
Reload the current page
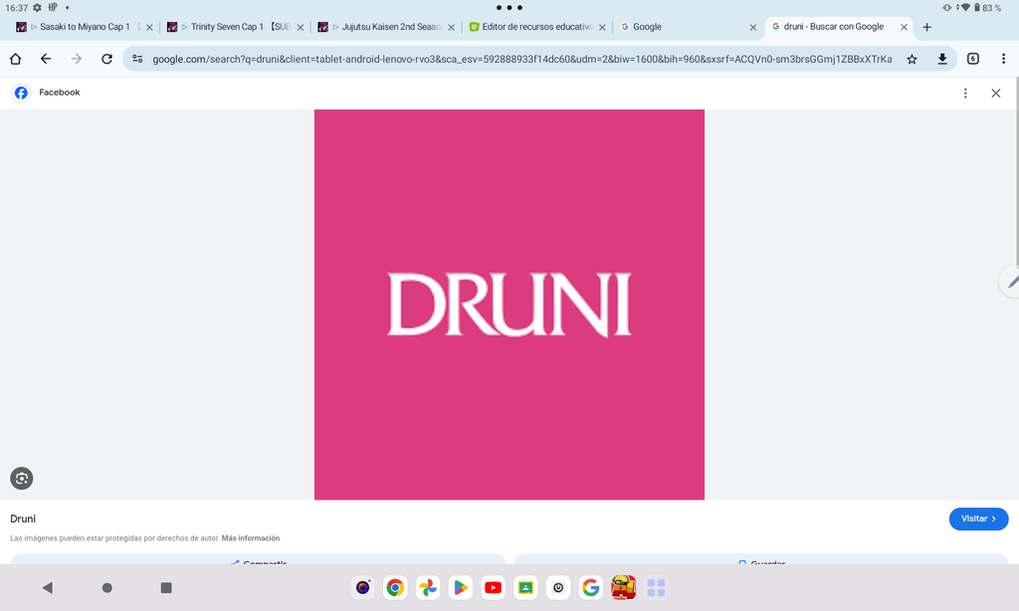click(x=106, y=59)
